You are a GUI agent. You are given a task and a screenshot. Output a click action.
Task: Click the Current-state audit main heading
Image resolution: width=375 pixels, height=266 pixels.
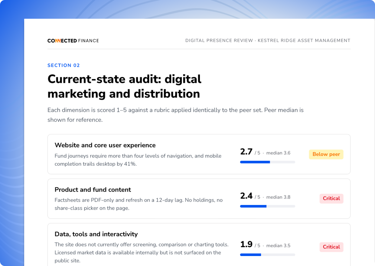[x=124, y=86]
